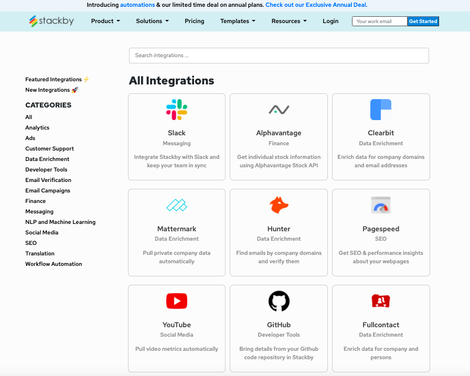Open the Mattermark card title

click(177, 229)
